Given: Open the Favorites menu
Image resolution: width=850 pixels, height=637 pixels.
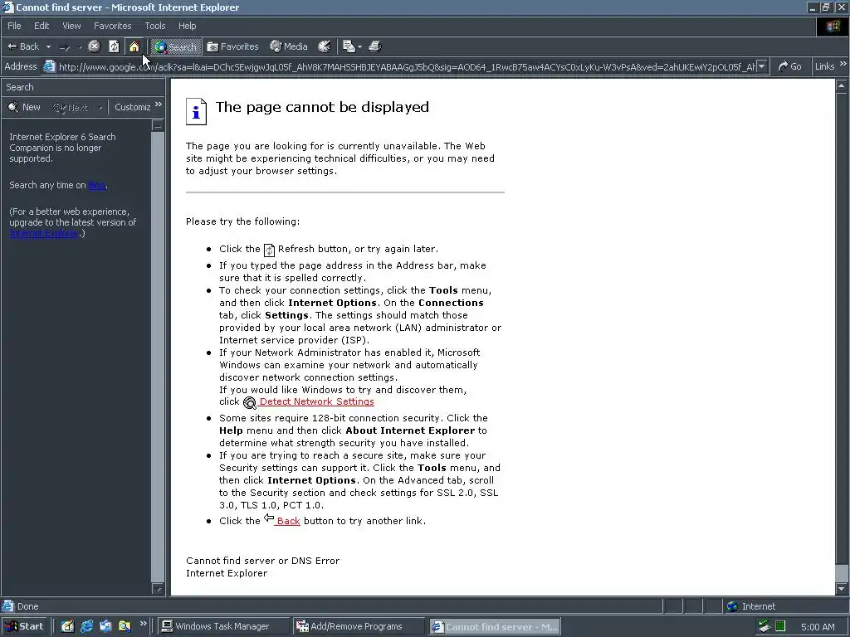Looking at the screenshot, I should coord(112,26).
